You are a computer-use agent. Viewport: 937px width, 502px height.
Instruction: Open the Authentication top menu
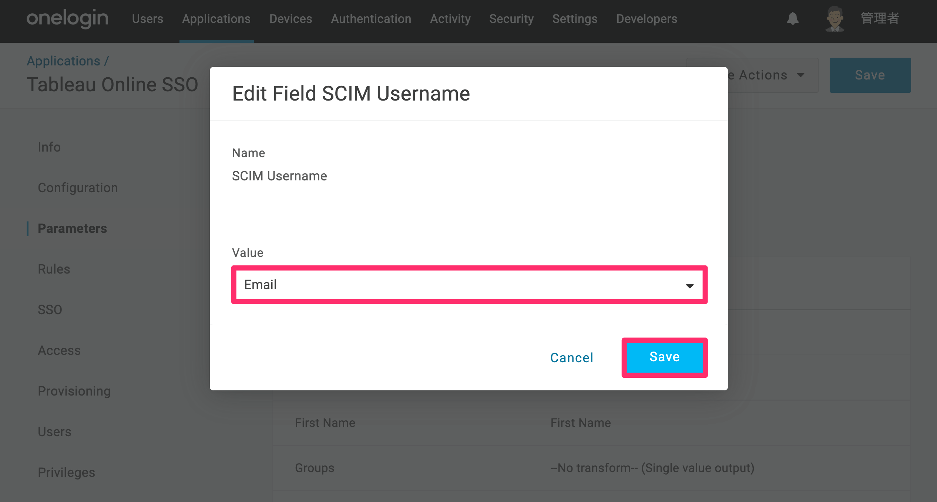(371, 19)
